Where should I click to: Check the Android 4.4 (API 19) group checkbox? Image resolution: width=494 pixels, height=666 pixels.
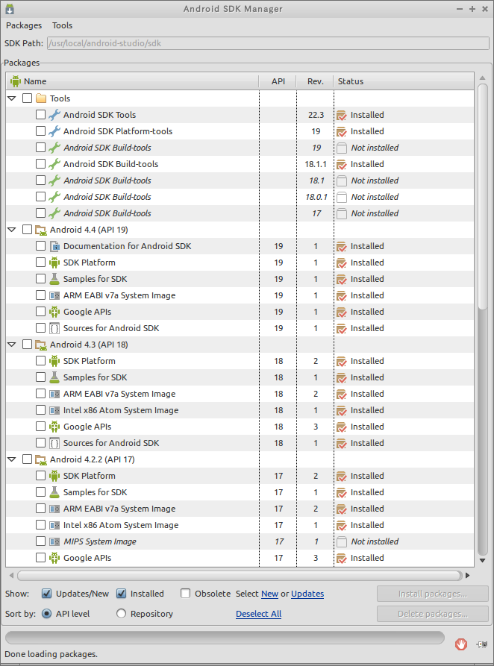click(x=27, y=230)
